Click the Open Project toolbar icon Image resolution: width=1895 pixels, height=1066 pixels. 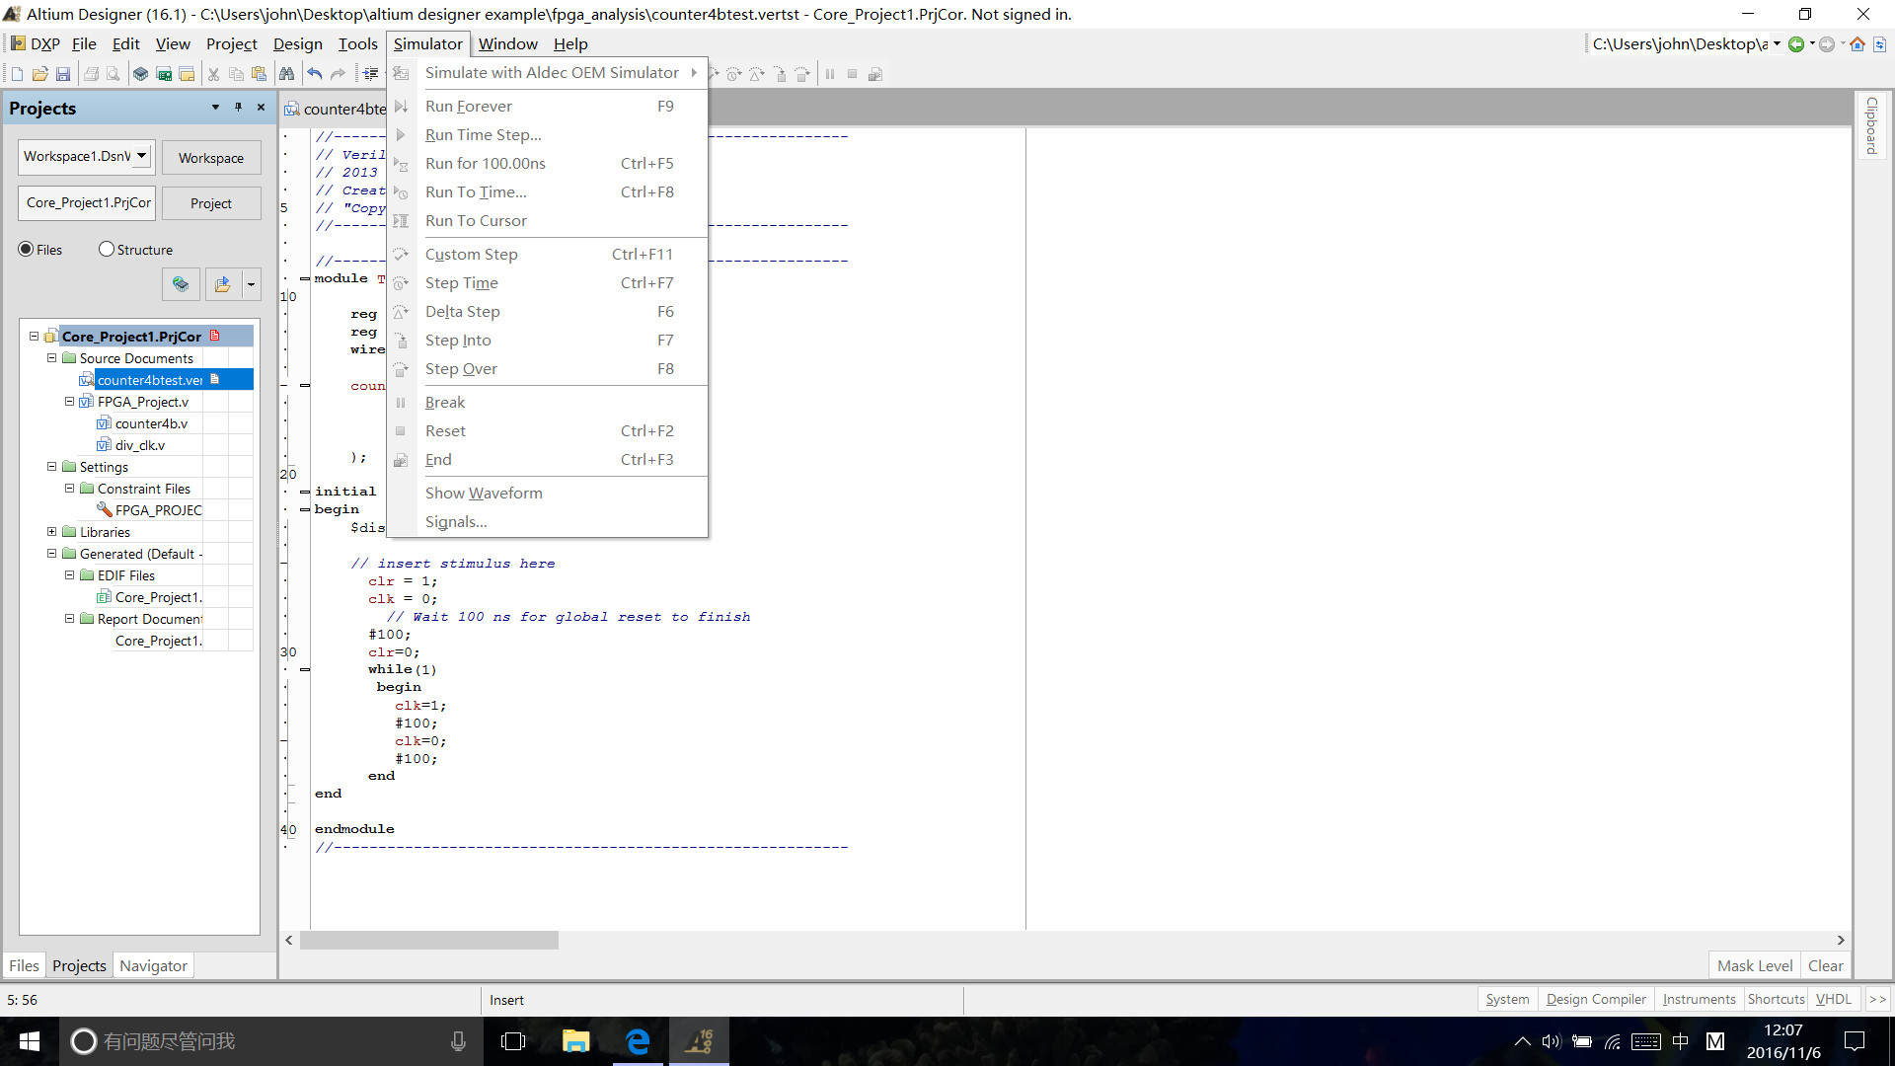187,74
